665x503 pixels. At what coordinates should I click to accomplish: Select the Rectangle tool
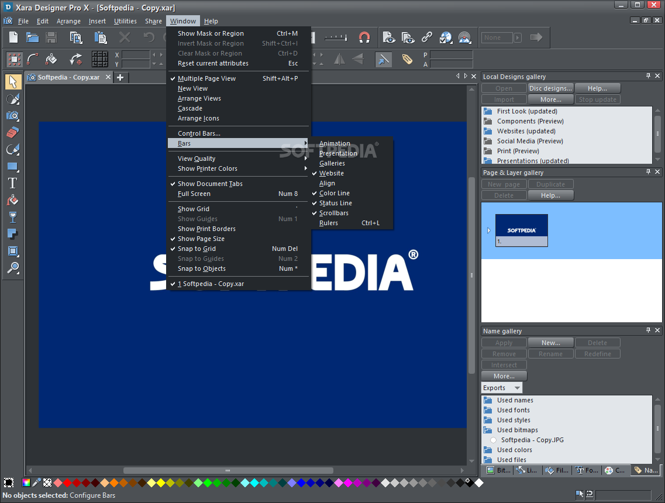coord(13,166)
